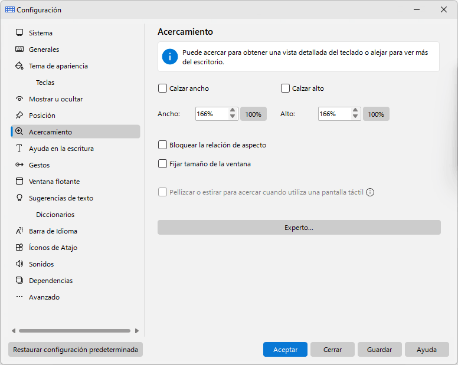Open Ayuda button
The height and width of the screenshot is (365, 458).
coord(427,350)
